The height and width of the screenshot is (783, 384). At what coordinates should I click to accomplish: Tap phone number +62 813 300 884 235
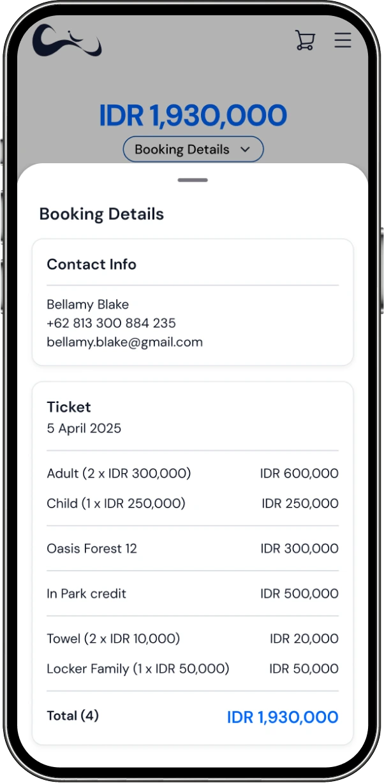[x=111, y=323]
